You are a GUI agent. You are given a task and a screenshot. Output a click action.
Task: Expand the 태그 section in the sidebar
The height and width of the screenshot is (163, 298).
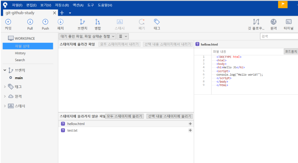5,87
